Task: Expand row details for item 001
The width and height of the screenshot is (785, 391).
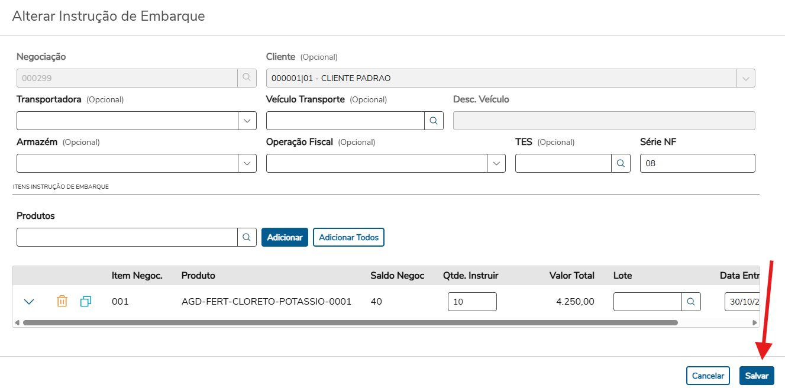Action: tap(29, 302)
